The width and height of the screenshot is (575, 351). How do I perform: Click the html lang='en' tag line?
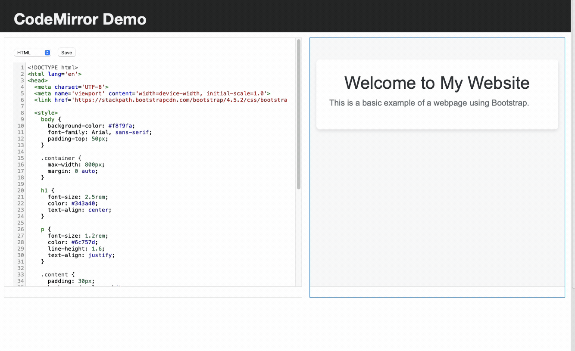point(54,74)
